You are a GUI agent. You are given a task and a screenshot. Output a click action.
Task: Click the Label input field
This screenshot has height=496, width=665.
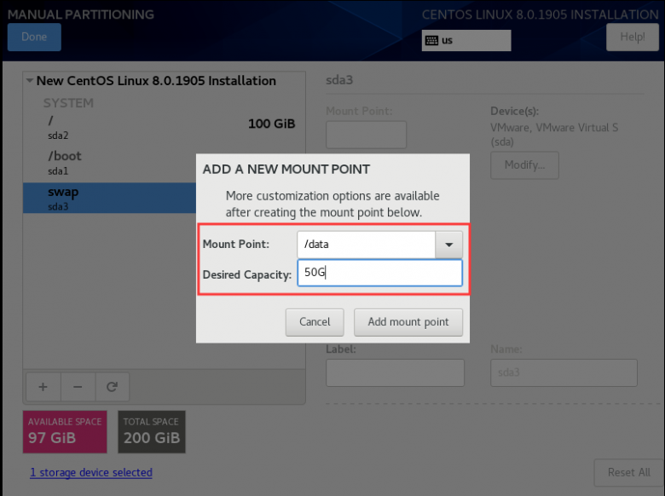click(395, 372)
